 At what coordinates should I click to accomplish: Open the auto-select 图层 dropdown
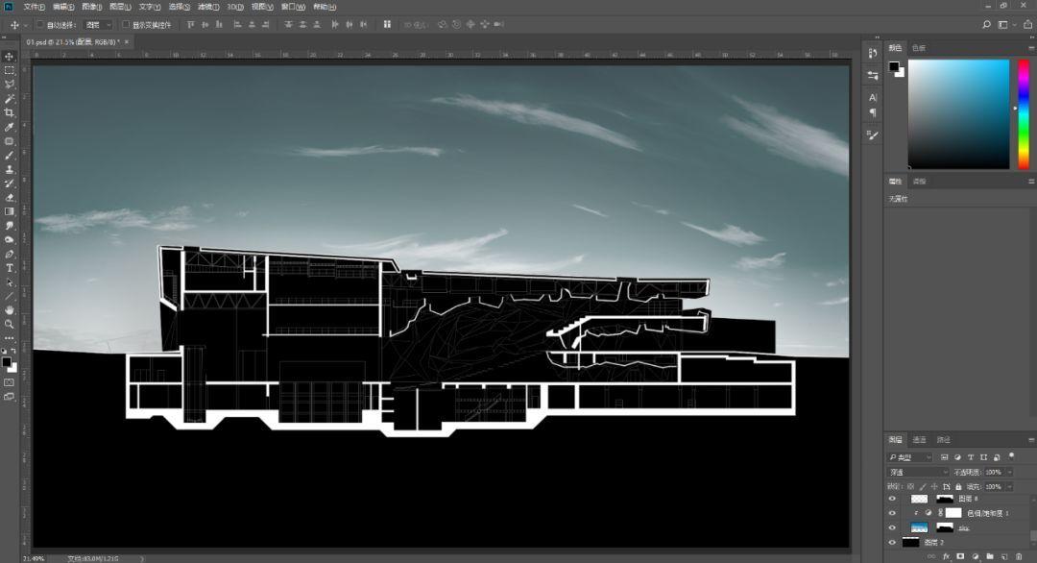(99, 24)
